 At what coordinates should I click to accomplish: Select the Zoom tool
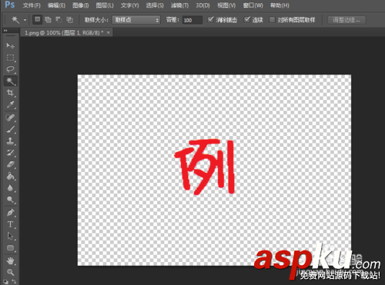coord(10,272)
